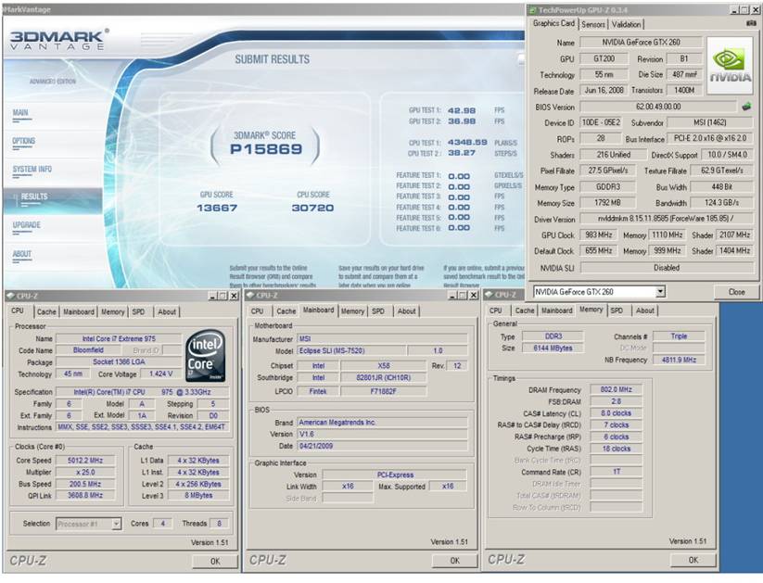Open Options in 3DMark Vantage sidebar
Screen dimensions: 763x583
(x=24, y=142)
